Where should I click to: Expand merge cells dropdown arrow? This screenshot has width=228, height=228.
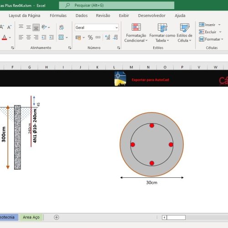[67, 37]
